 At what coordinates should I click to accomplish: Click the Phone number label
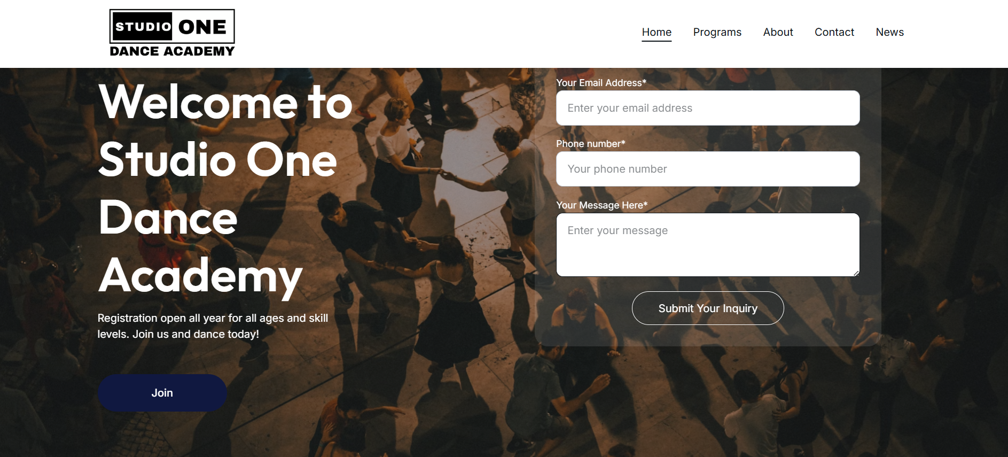(590, 144)
